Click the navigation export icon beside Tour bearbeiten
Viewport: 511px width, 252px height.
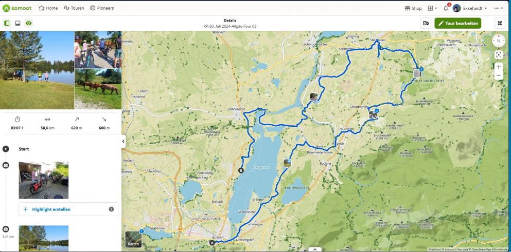[426, 23]
